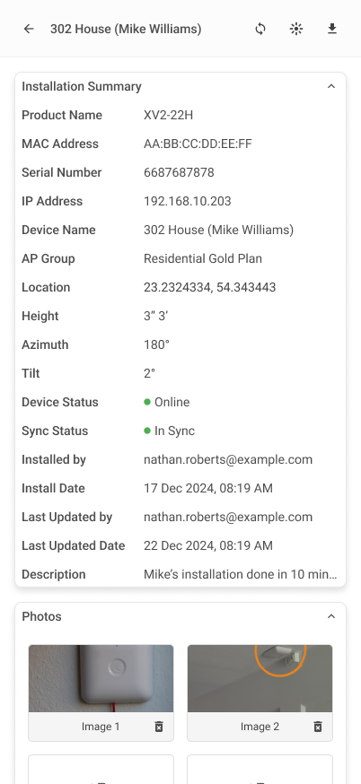Click the Online device status

167,403
